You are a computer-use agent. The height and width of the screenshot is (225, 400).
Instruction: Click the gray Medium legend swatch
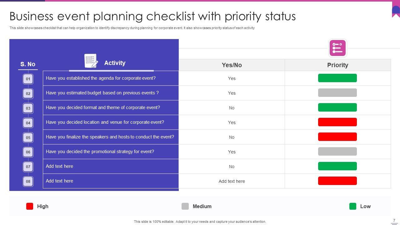185,206
